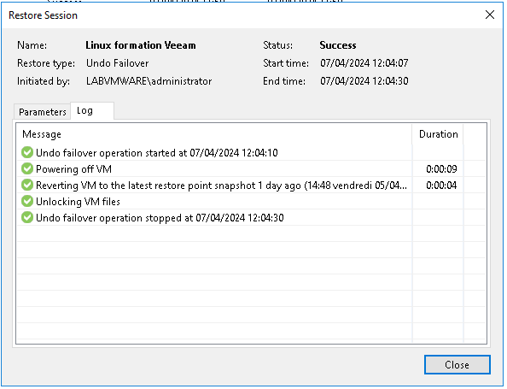Close the Restore Session dialog with X
This screenshot has width=507, height=389.
[490, 15]
